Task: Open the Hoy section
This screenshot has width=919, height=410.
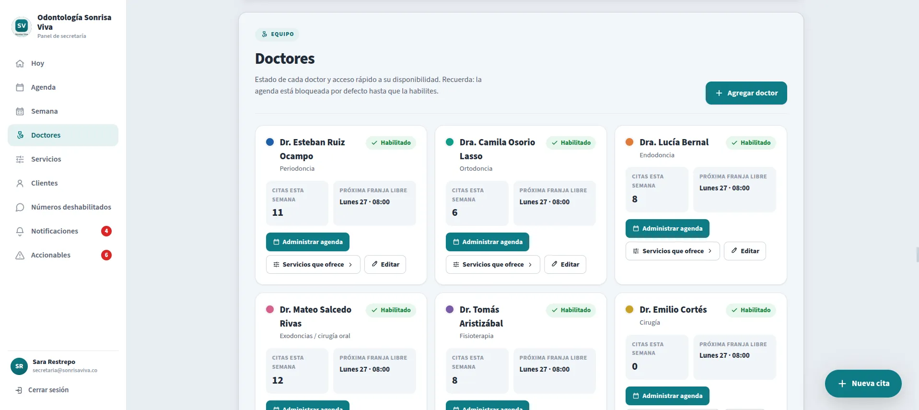Action: (63, 63)
